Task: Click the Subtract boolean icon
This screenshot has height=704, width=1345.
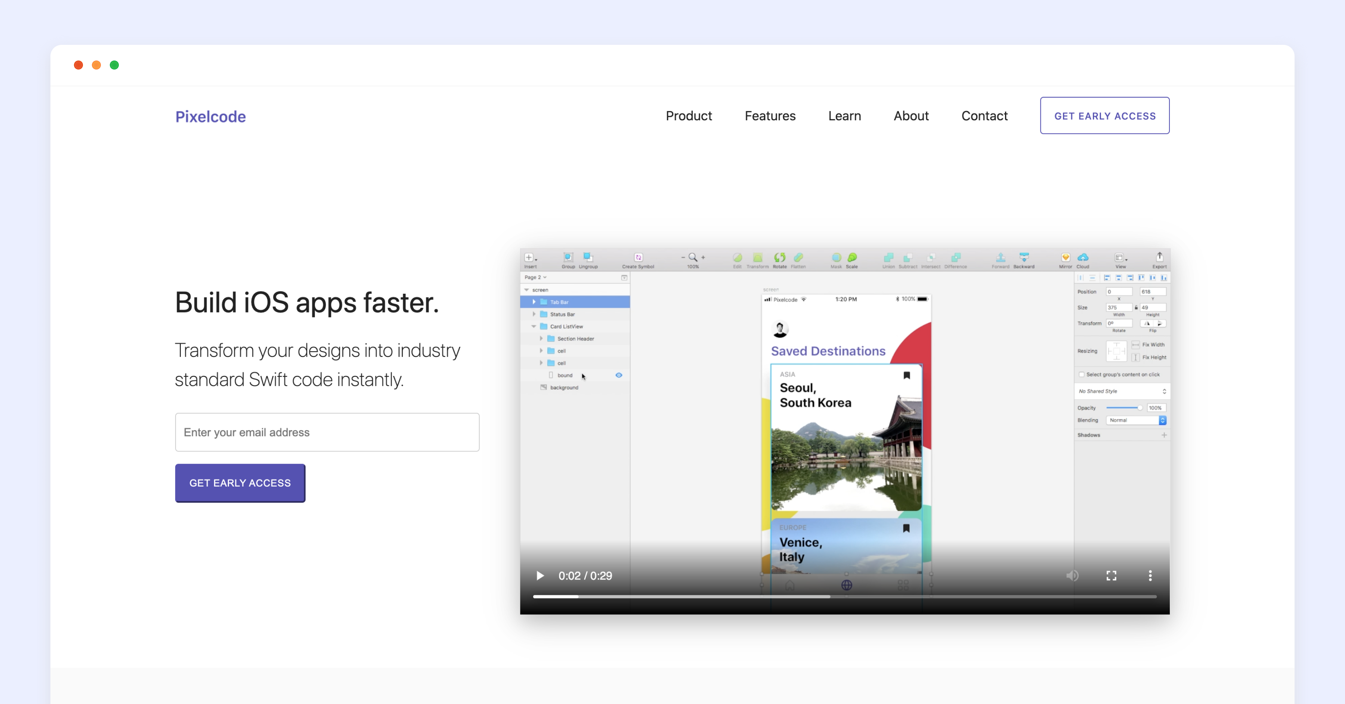Action: pyautogui.click(x=908, y=257)
